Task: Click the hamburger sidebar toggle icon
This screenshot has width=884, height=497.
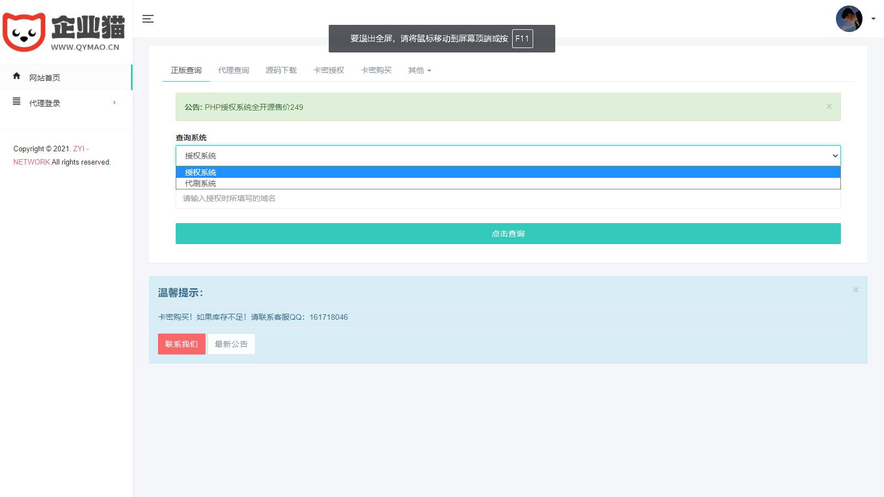Action: 148,19
